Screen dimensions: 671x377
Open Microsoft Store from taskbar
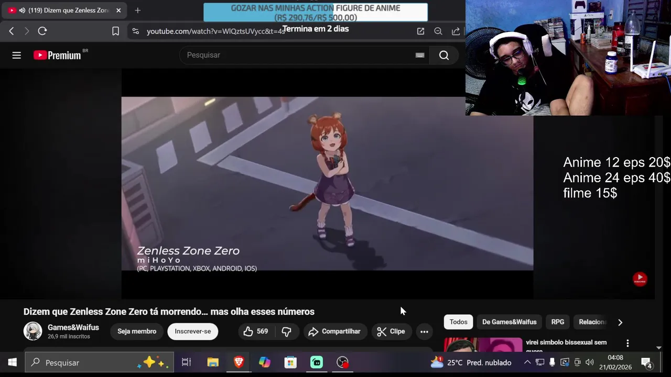[290, 362]
